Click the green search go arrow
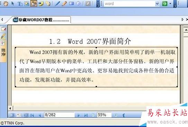The height and width of the screenshot is (127, 188). pos(164,3)
